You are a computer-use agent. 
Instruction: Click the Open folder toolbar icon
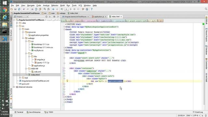pyautogui.click(x=12, y=9)
